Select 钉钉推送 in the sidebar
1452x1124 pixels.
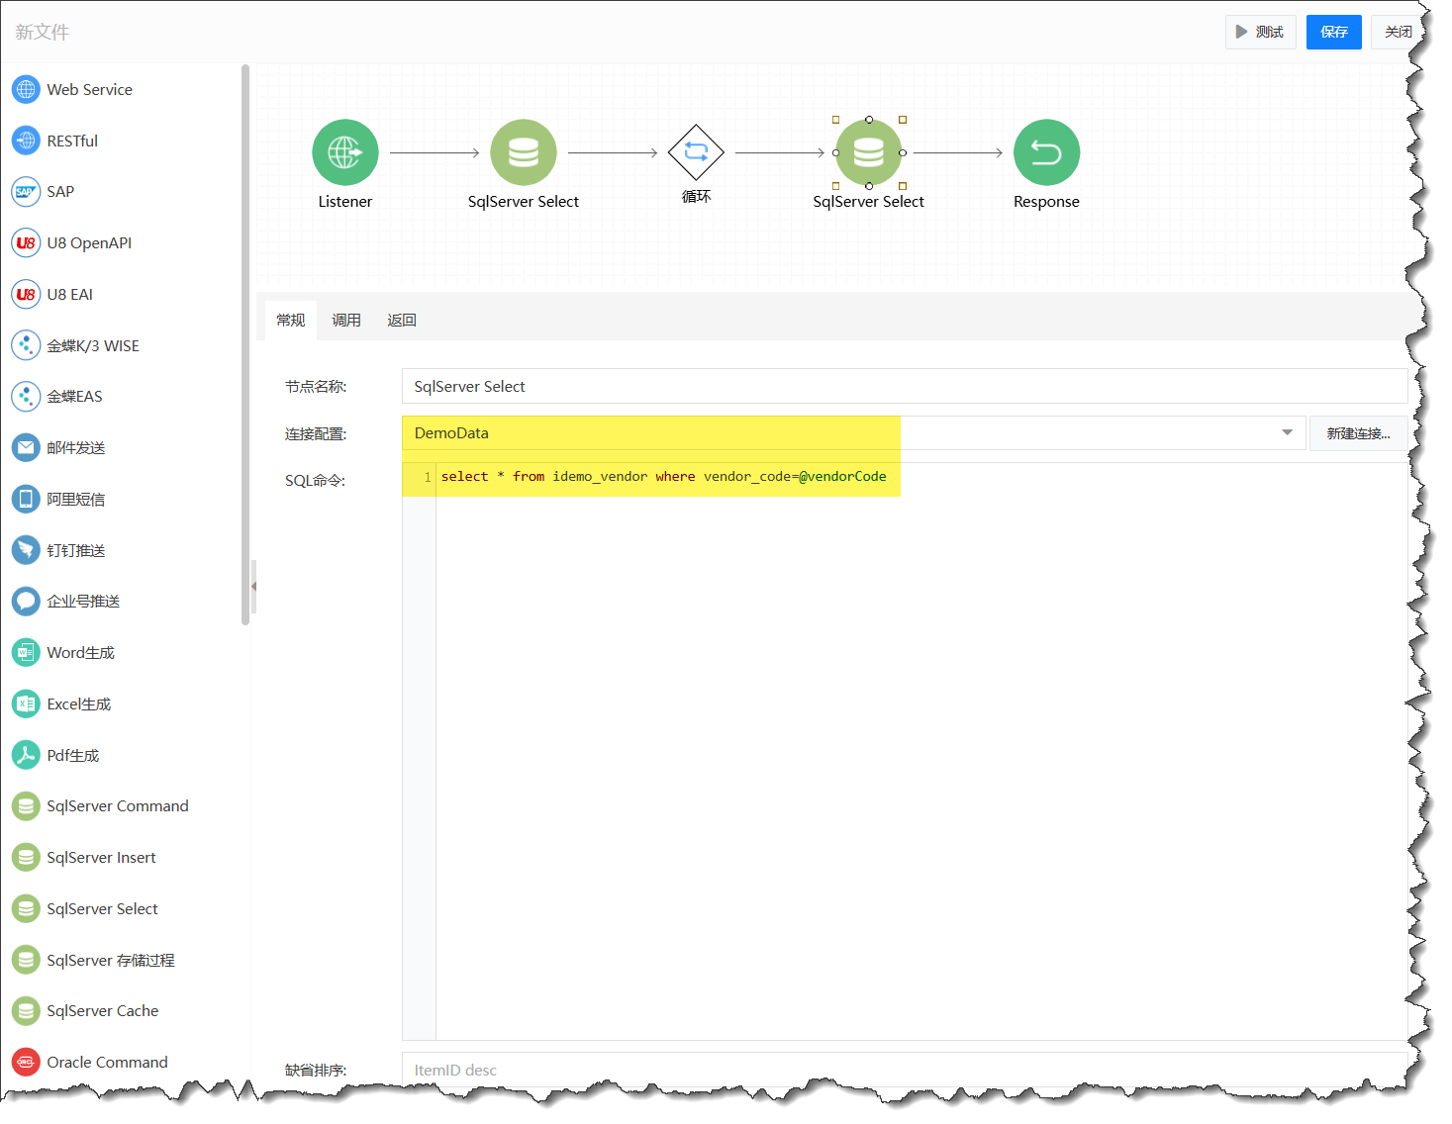(75, 551)
